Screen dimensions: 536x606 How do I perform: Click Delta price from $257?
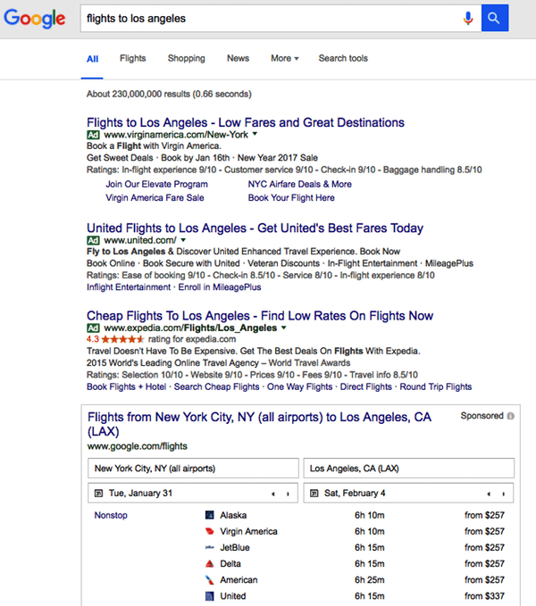pos(484,564)
